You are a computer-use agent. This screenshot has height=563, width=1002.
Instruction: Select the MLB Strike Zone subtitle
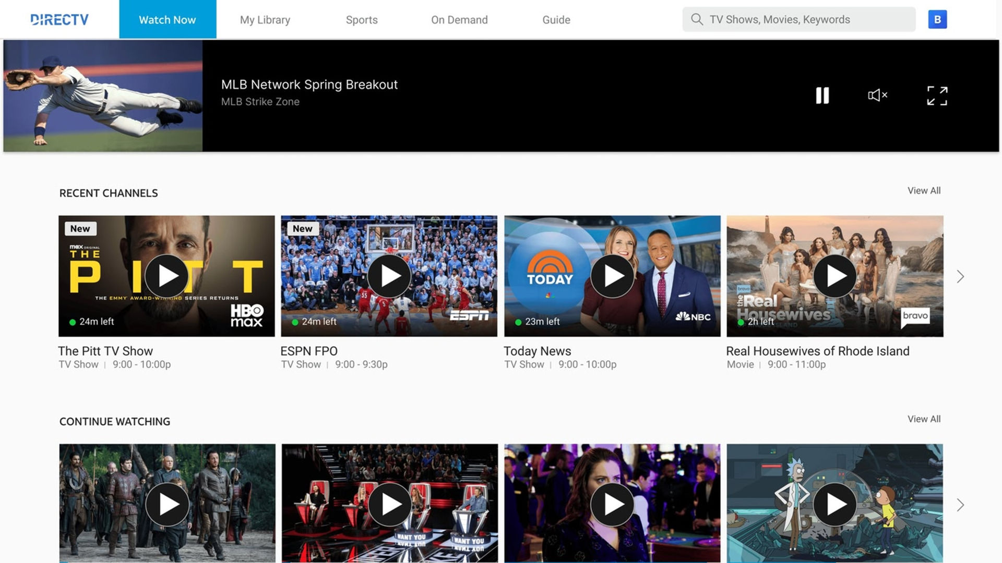click(260, 102)
